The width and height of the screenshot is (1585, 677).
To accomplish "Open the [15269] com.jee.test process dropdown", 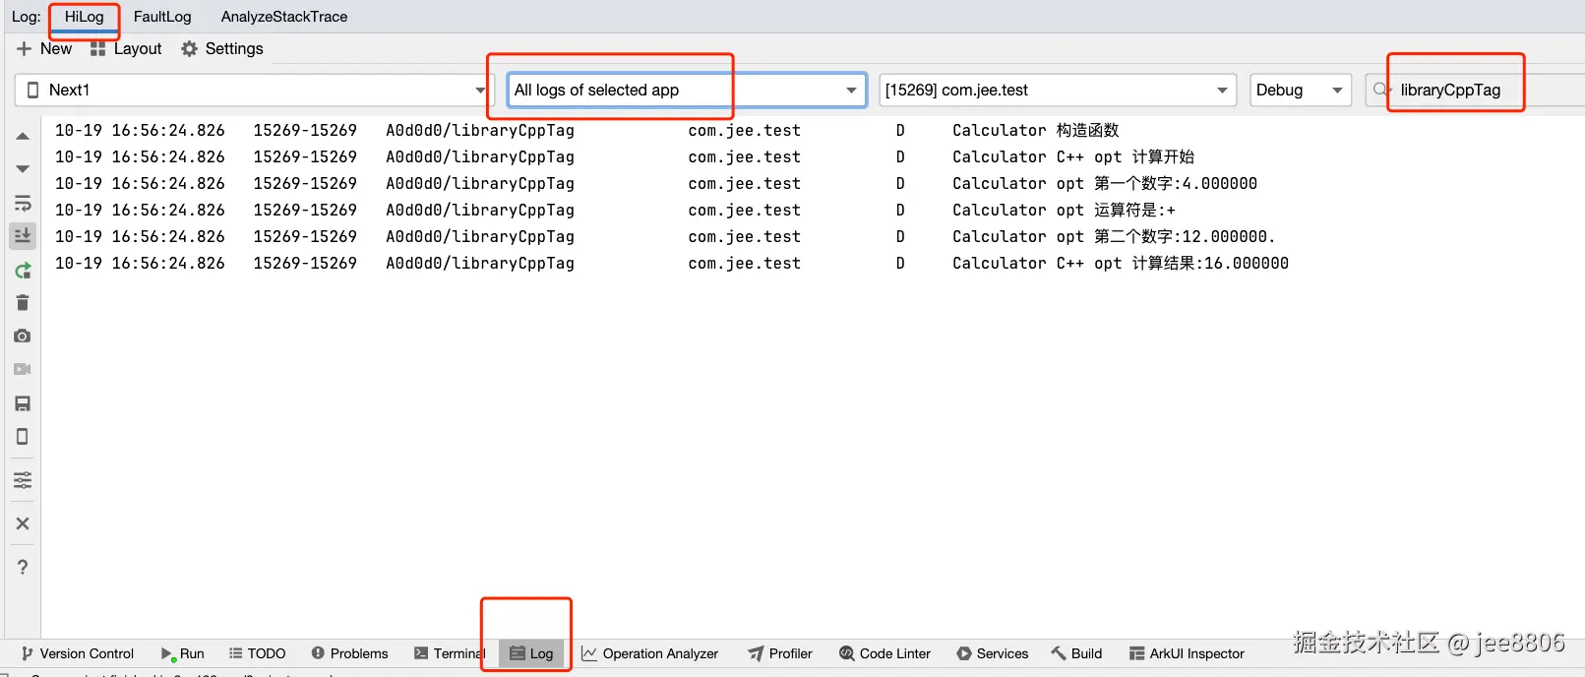I will (x=1058, y=91).
